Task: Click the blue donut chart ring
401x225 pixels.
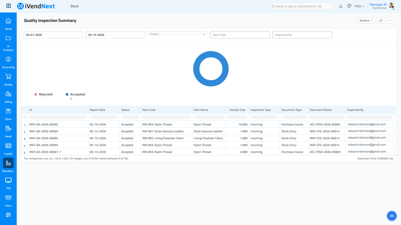Action: point(196,69)
